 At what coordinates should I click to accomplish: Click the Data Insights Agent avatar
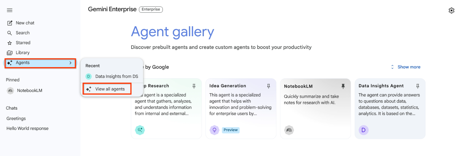pyautogui.click(x=364, y=130)
